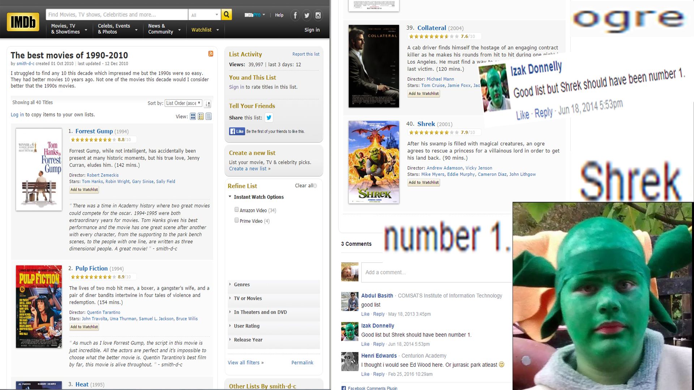Tick the Prime Video checkbox

coord(236,220)
